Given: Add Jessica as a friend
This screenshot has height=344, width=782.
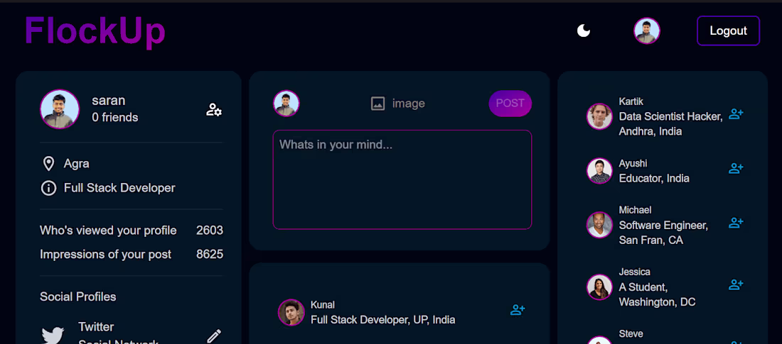Looking at the screenshot, I should (x=736, y=285).
